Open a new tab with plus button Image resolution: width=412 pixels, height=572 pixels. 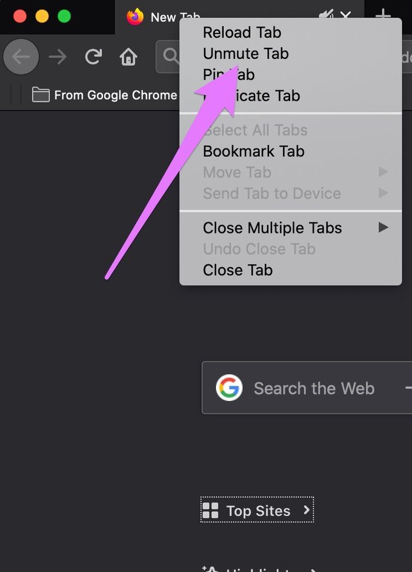pos(383,15)
